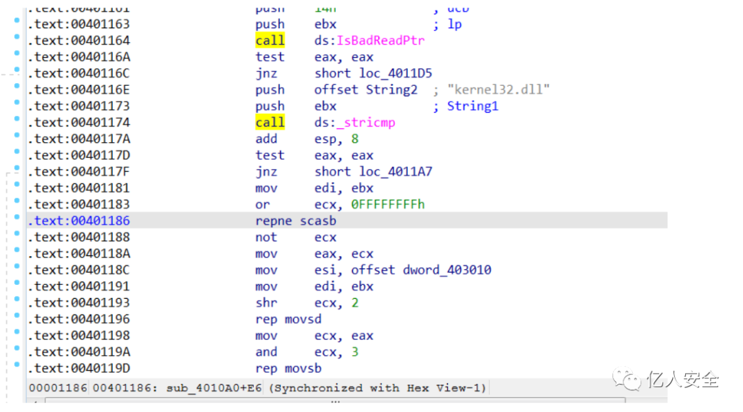Click 'and ecx, 3' instruction
This screenshot has height=412, width=743.
pyautogui.click(x=307, y=352)
